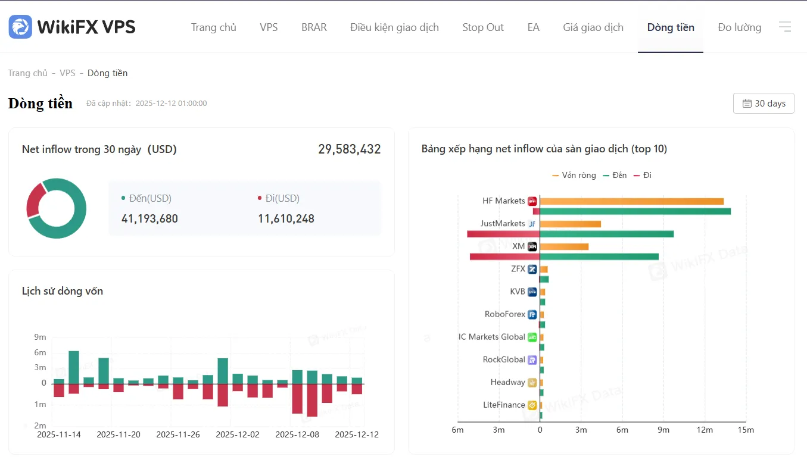Click XM green inflow bar

point(599,256)
